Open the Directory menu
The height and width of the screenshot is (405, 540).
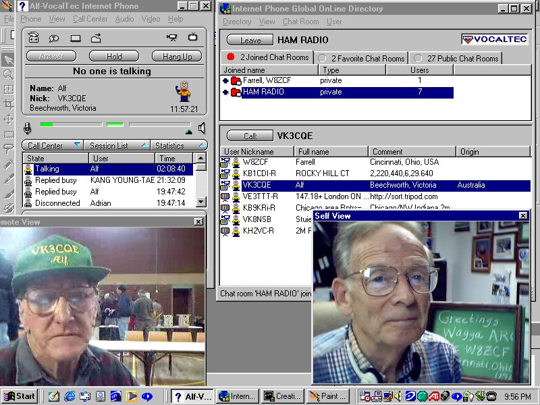(237, 22)
